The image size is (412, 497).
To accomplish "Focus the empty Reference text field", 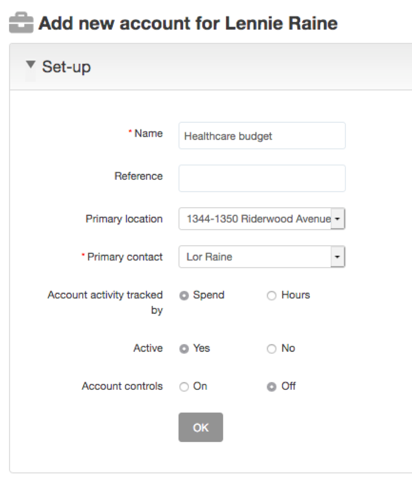I will click(262, 178).
